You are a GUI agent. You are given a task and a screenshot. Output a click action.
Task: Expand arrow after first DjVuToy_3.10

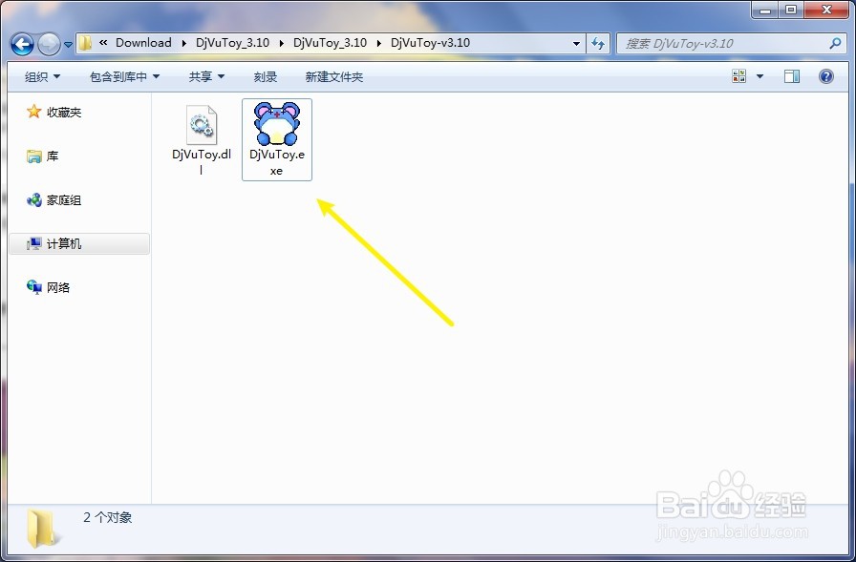coord(282,43)
